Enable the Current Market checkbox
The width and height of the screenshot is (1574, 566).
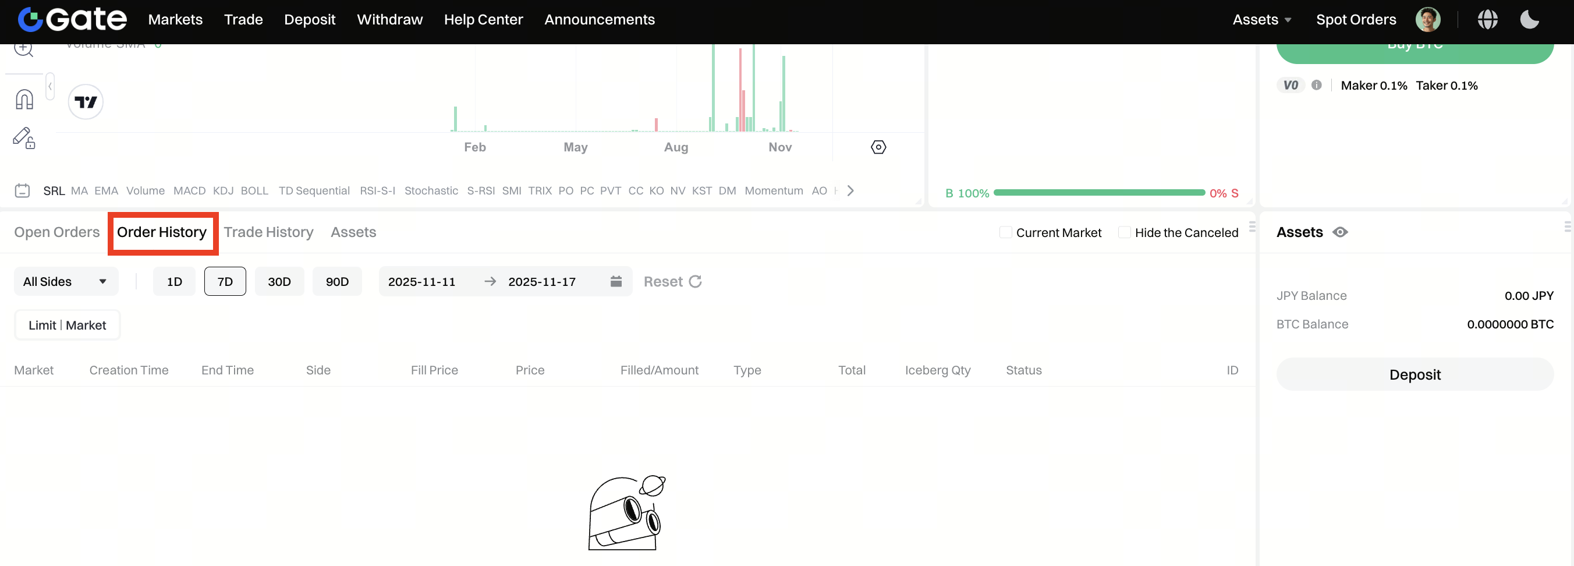click(1005, 232)
